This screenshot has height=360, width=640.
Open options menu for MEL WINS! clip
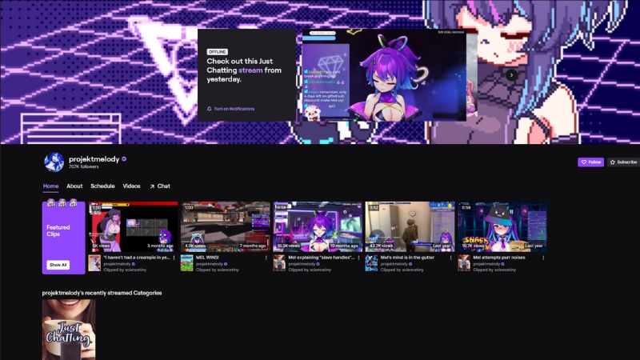point(266,258)
